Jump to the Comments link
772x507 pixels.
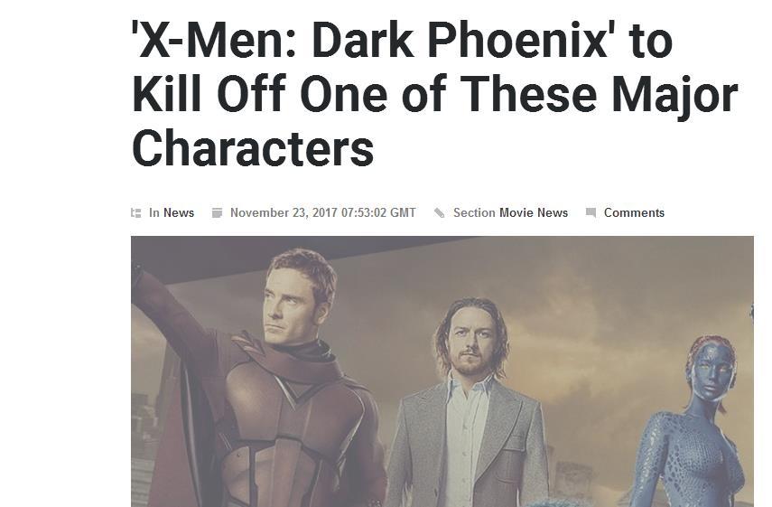coord(634,213)
